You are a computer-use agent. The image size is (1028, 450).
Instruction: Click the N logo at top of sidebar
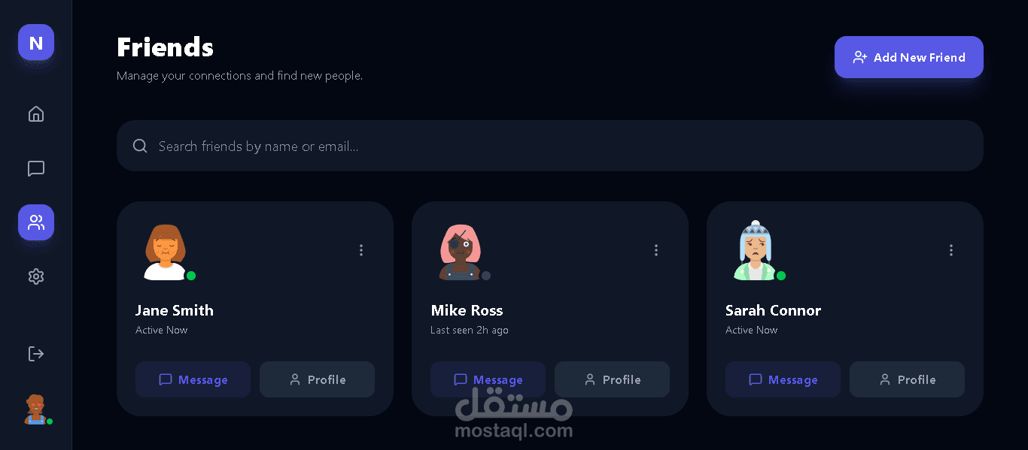pyautogui.click(x=36, y=42)
